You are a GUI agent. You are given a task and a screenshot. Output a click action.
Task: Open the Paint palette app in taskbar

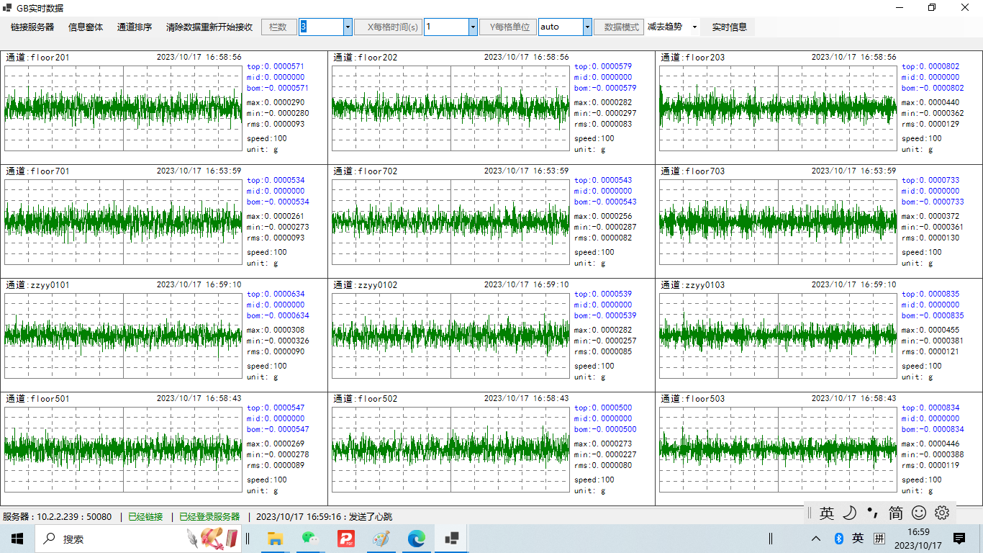(381, 539)
